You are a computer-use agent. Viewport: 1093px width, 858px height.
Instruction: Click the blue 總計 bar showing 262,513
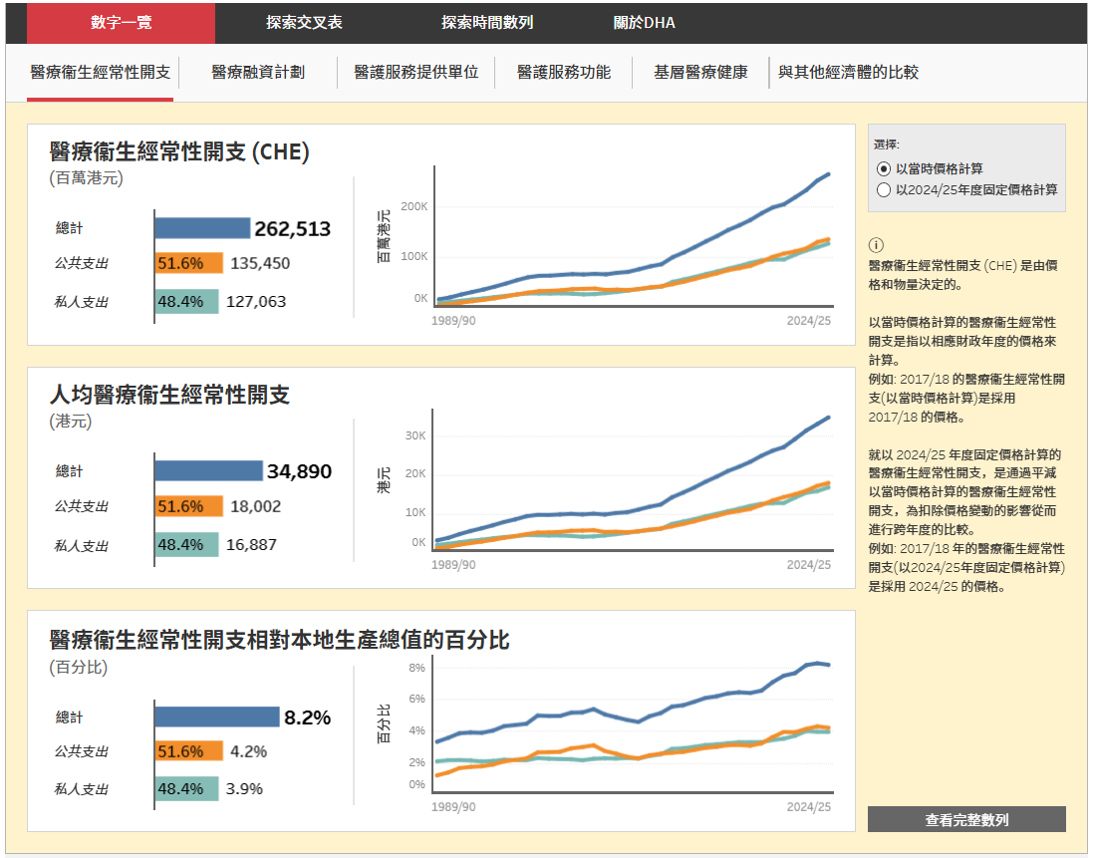(x=202, y=228)
